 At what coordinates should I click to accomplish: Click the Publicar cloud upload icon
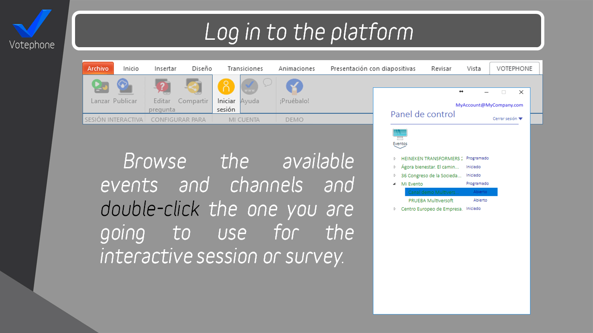[x=125, y=86]
